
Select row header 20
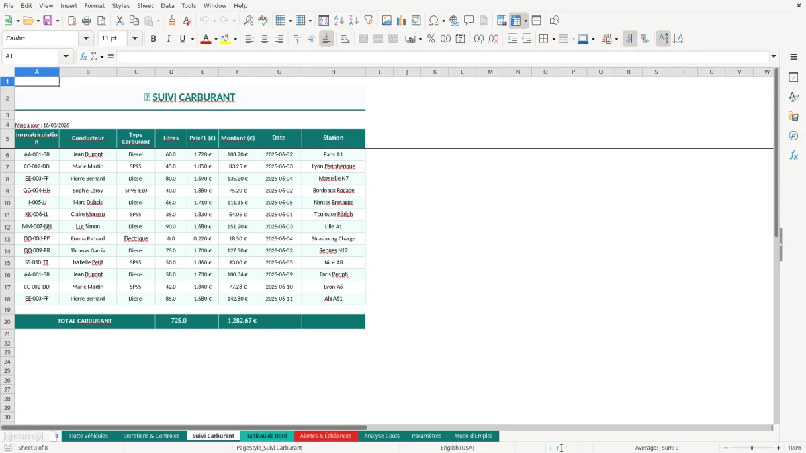point(7,321)
